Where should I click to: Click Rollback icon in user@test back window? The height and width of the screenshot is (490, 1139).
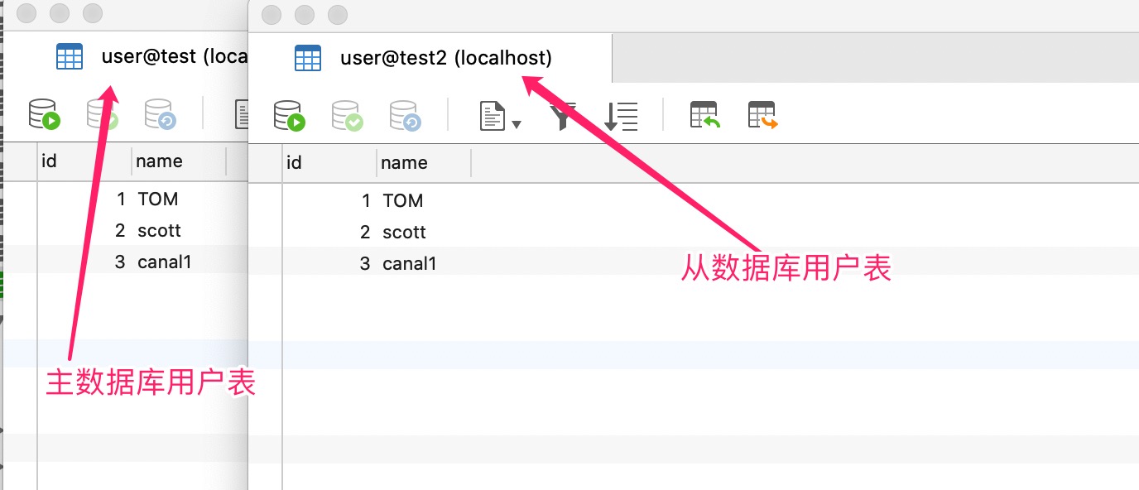pyautogui.click(x=161, y=114)
